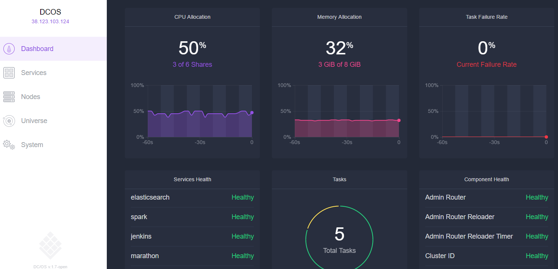Click the Nodes server stack icon
This screenshot has width=558, height=269.
pyautogui.click(x=9, y=97)
